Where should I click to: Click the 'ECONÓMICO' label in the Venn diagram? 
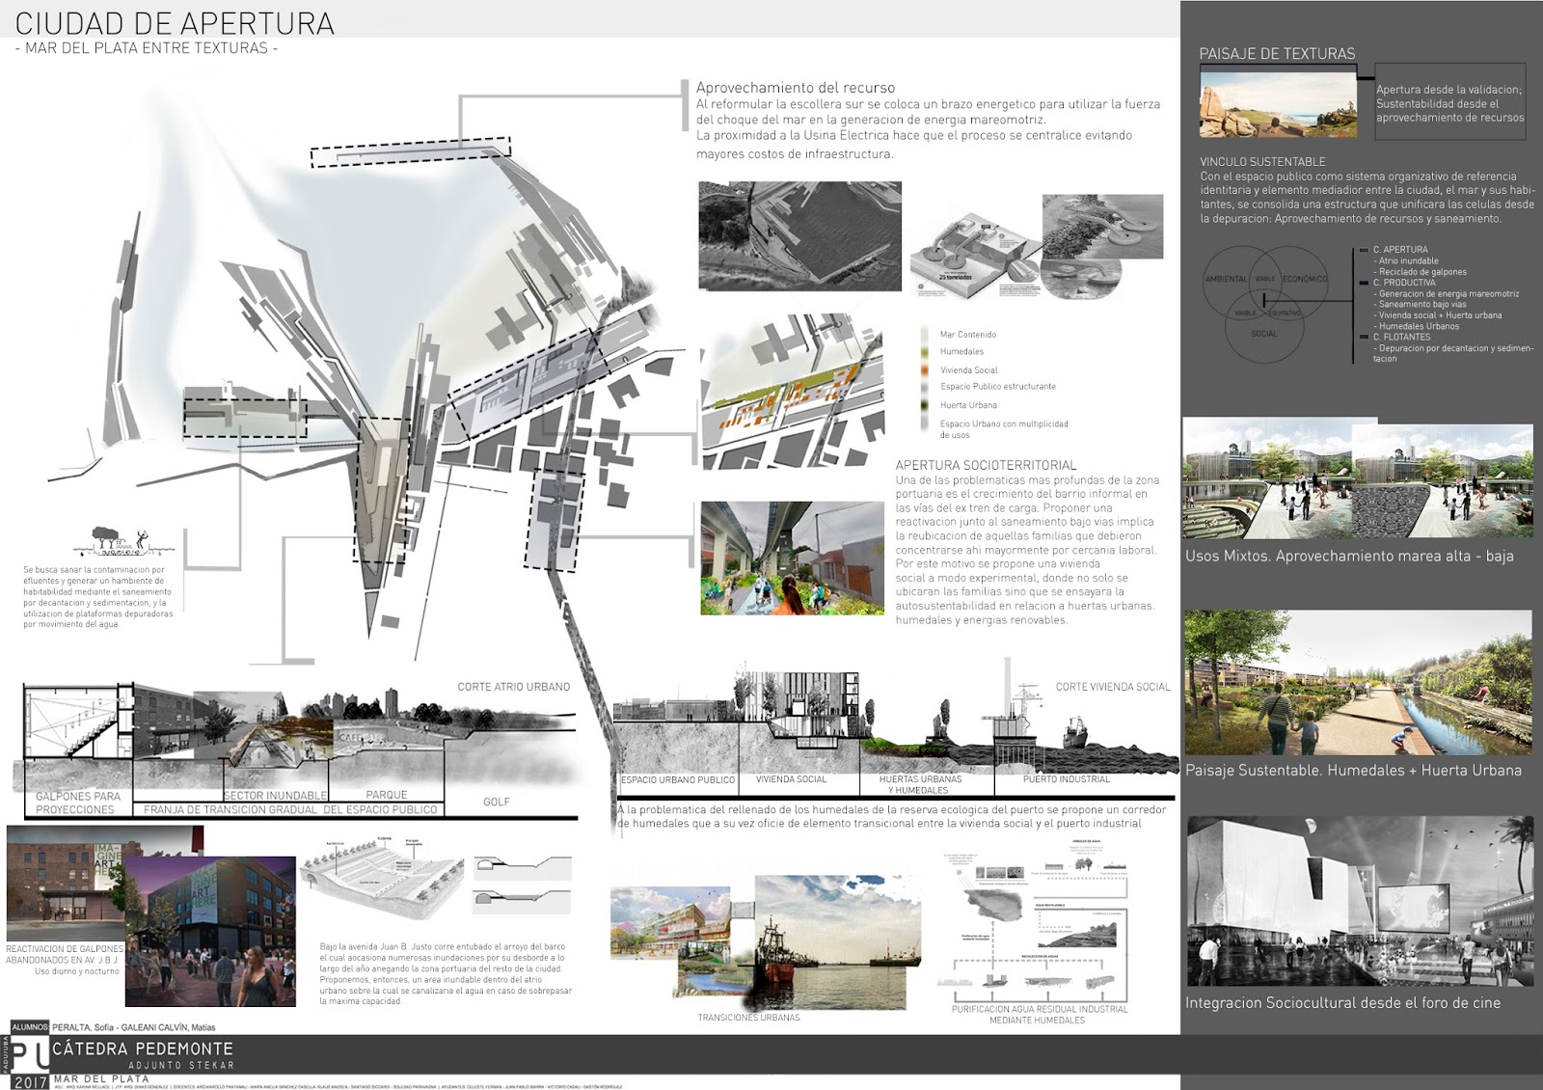point(1305,279)
